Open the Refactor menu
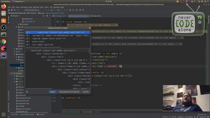The height and width of the screenshot is (118, 210). point(36,7)
